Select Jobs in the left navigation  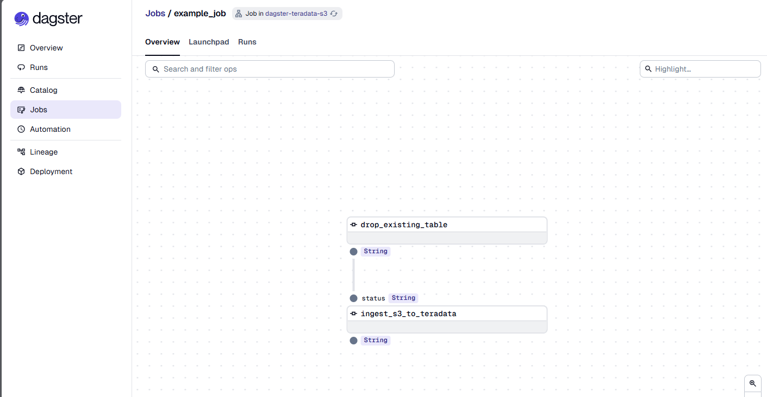coord(66,110)
